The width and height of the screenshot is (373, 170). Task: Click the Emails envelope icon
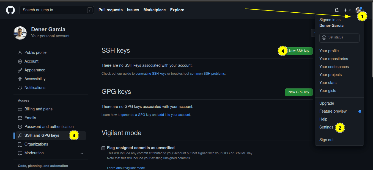[20, 118]
